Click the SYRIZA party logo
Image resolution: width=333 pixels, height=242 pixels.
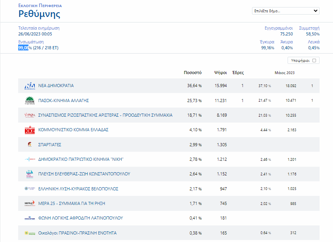point(30,115)
